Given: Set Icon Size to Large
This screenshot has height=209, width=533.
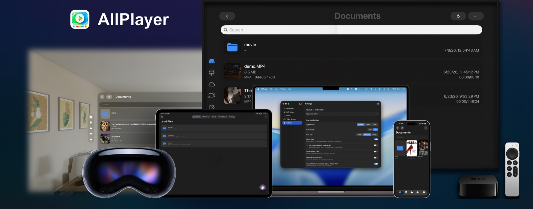Looking at the screenshot, I should [x=374, y=135].
